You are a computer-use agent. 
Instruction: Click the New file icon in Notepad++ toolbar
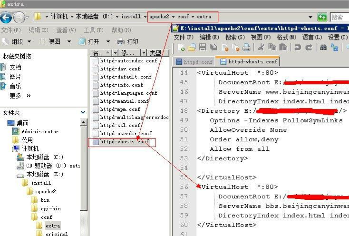click(x=181, y=47)
